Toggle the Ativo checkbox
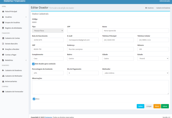Viewport: 172px width, 118px height. click(34, 99)
